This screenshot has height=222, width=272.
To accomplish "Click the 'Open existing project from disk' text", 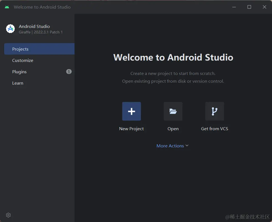I will [173, 81].
